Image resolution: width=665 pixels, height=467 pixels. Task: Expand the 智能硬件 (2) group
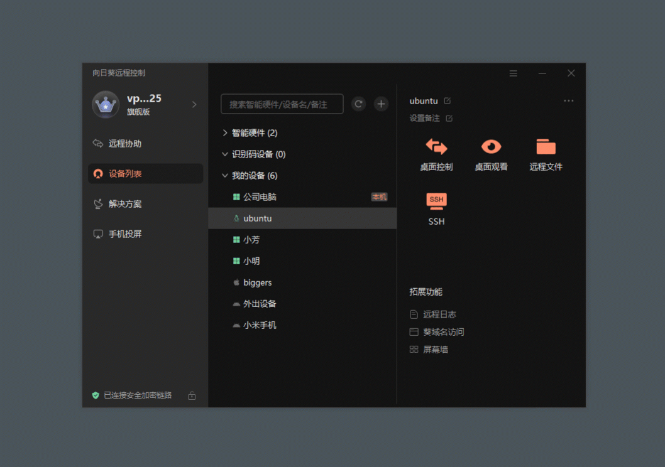click(x=226, y=133)
